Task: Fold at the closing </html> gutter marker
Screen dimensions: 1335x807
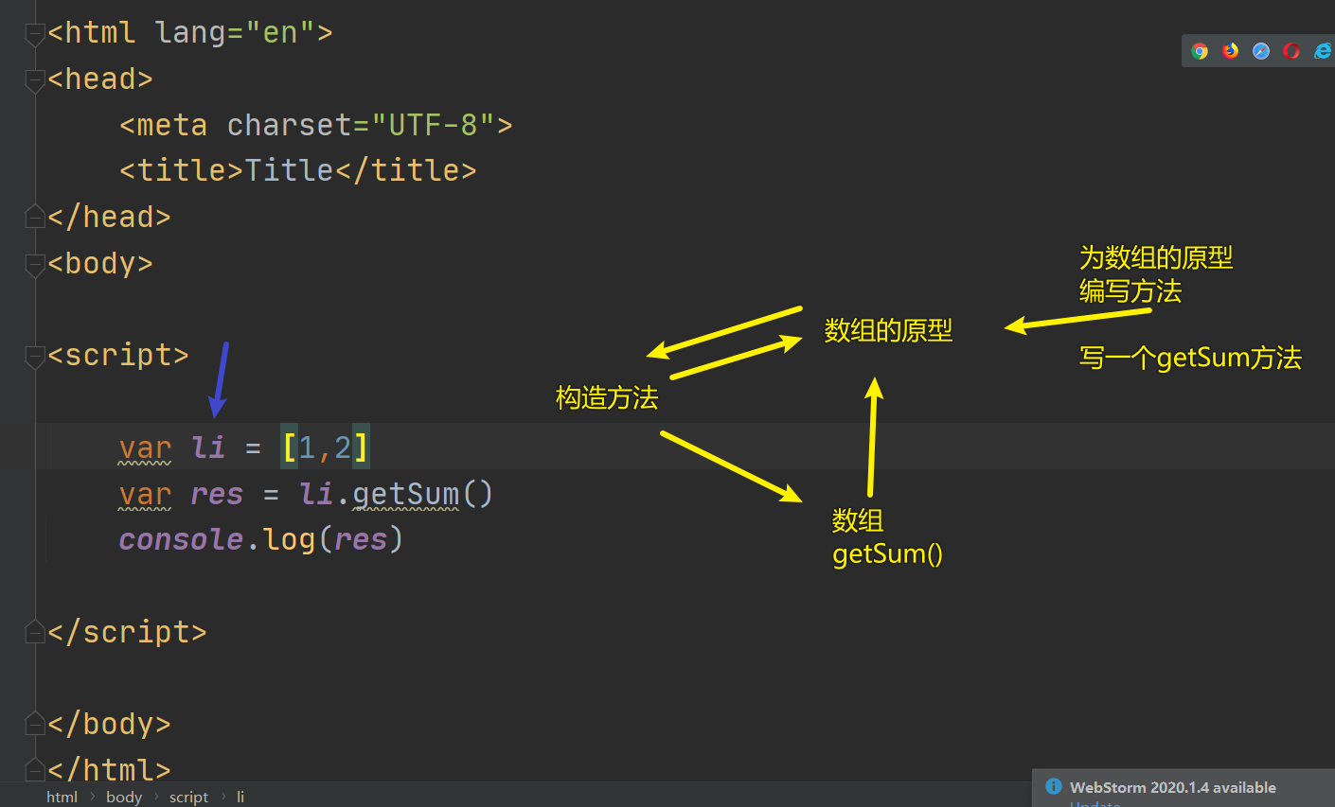Action: click(34, 769)
